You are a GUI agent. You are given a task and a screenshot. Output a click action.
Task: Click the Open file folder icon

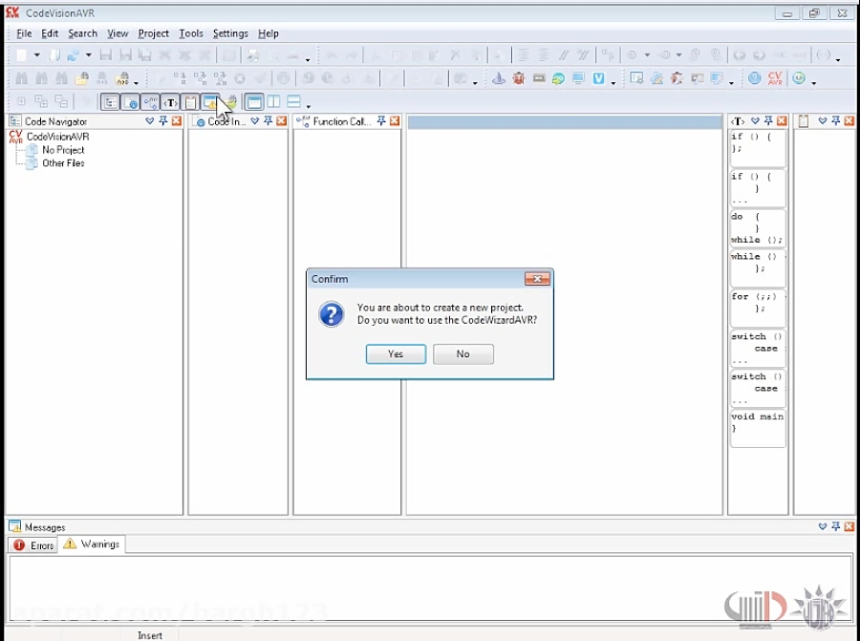tap(54, 53)
